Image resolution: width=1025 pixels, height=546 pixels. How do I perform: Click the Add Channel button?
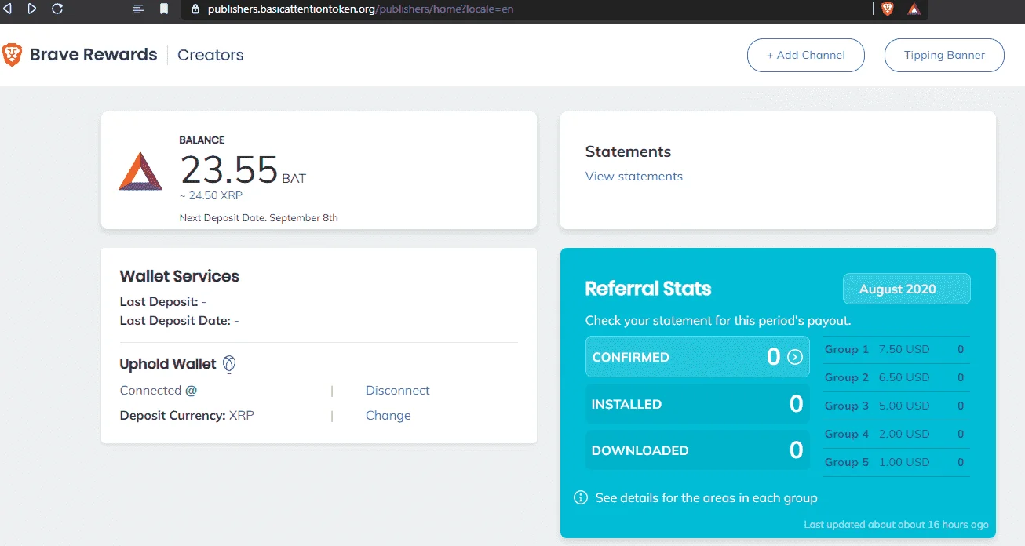coord(806,55)
